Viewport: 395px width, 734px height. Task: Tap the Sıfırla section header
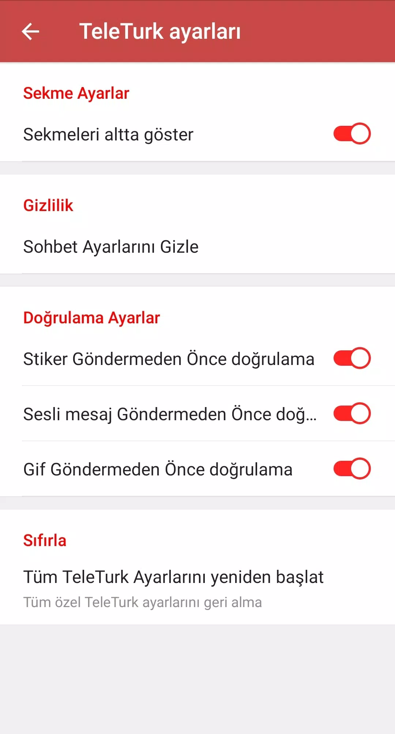pos(45,541)
